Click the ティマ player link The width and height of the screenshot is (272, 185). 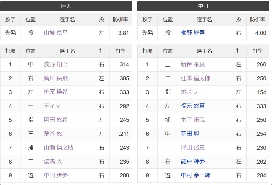pos(52,106)
